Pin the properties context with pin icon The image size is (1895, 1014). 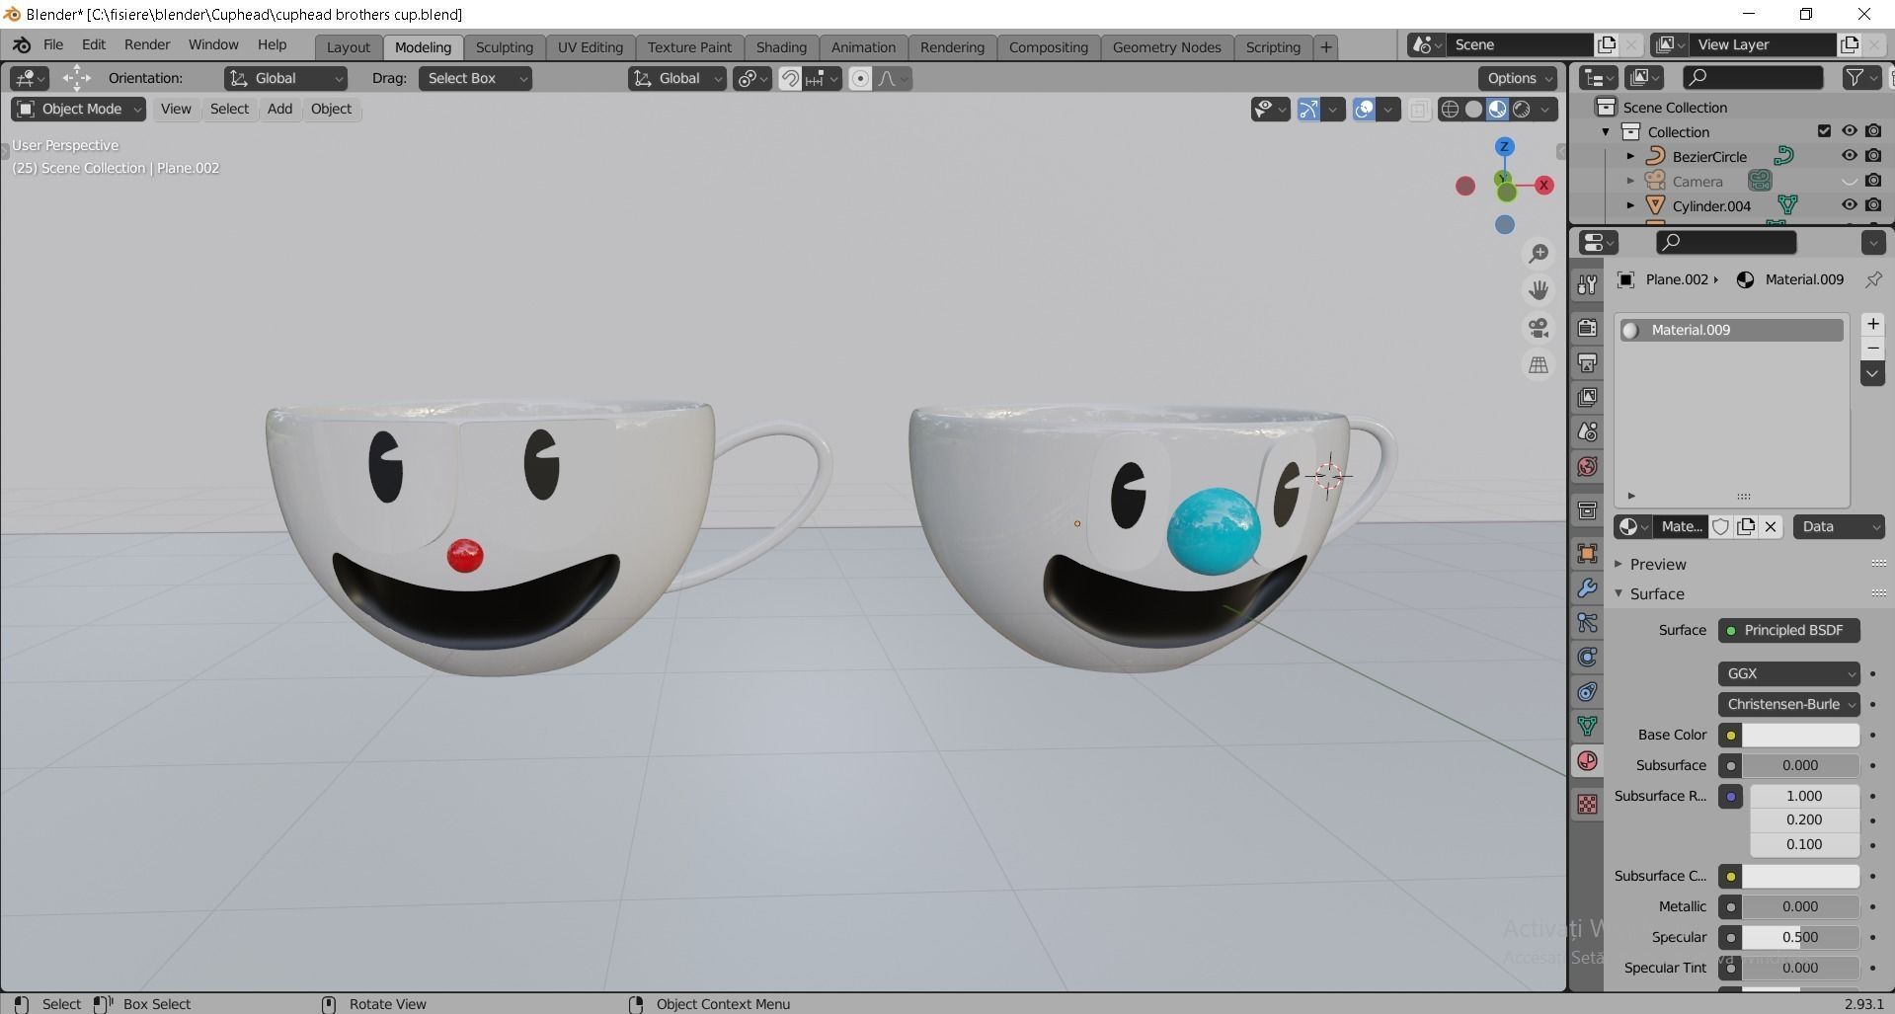[1872, 279]
